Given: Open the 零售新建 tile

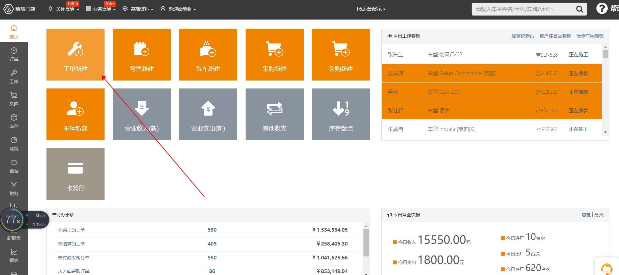Looking at the screenshot, I should [142, 55].
